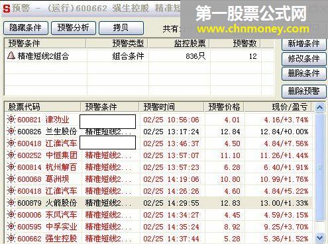The image size is (328, 244).
Task: Click 删除预警 button
Action: click(x=304, y=91)
